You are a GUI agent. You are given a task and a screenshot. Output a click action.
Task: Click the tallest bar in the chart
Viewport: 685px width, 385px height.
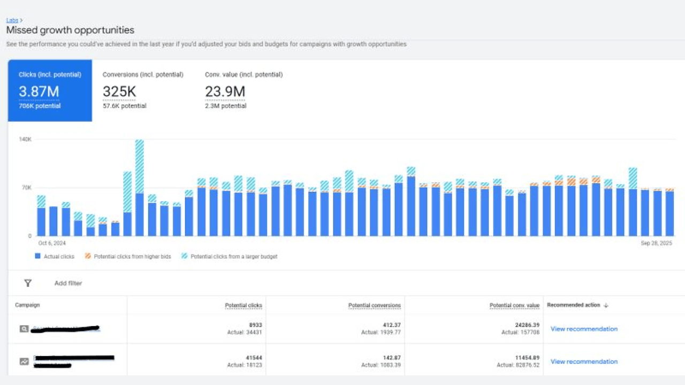tap(139, 187)
